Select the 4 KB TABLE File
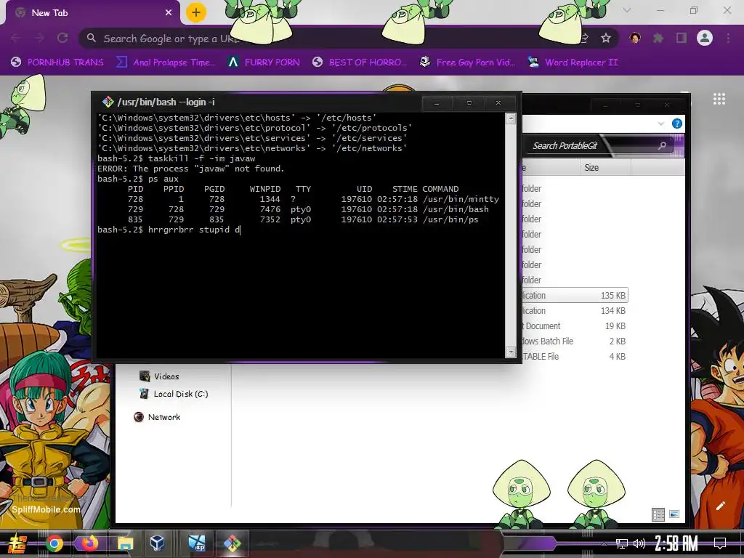Image resolution: width=744 pixels, height=558 pixels. [575, 356]
